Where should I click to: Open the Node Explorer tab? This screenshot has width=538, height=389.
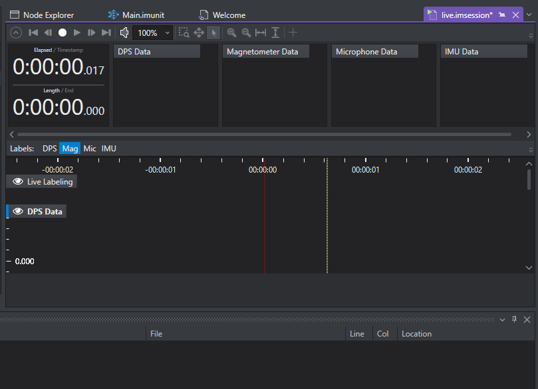tap(42, 15)
